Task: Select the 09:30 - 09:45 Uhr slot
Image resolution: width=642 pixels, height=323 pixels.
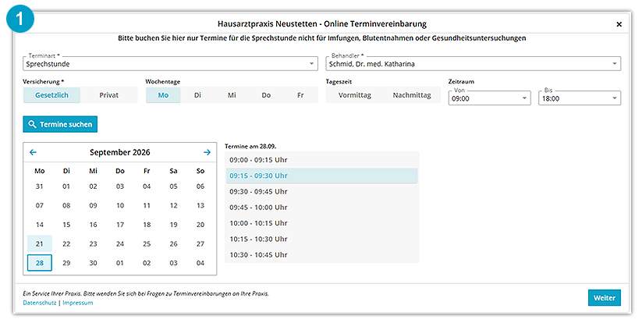Action: pos(322,192)
